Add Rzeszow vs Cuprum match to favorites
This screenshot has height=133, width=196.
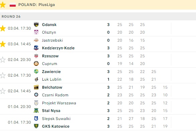(x=3, y=60)
